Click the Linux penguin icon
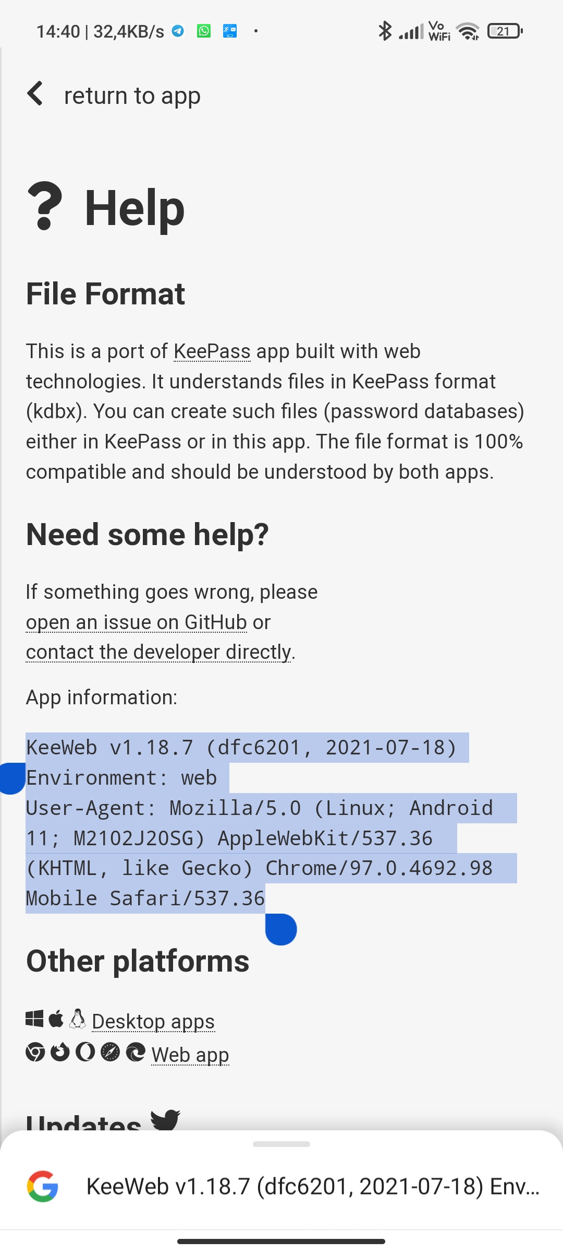Viewport: 563px width, 1253px height. coord(77,1018)
